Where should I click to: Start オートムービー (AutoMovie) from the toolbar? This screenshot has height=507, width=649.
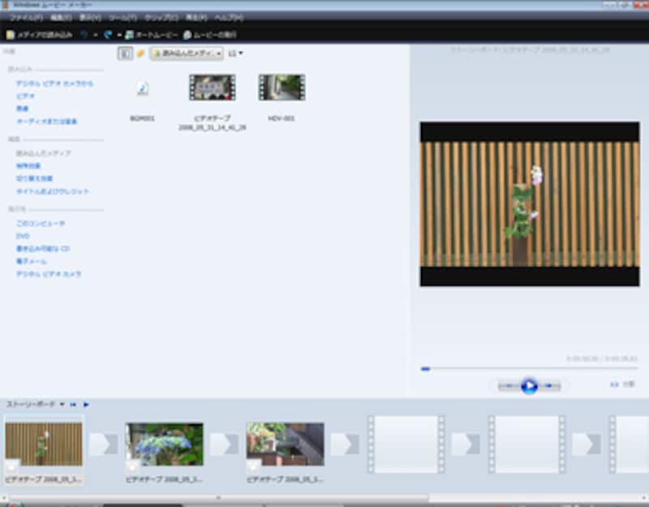[150, 35]
